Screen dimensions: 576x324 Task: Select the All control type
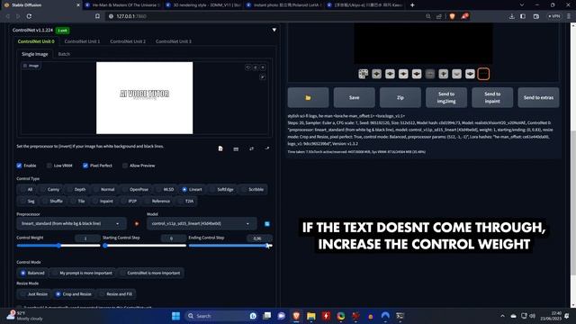tap(26, 190)
